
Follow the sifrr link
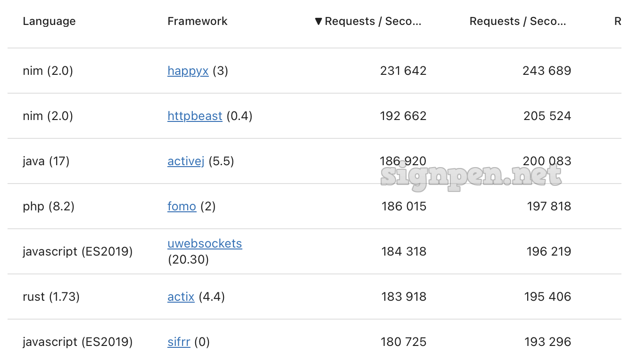(x=179, y=342)
